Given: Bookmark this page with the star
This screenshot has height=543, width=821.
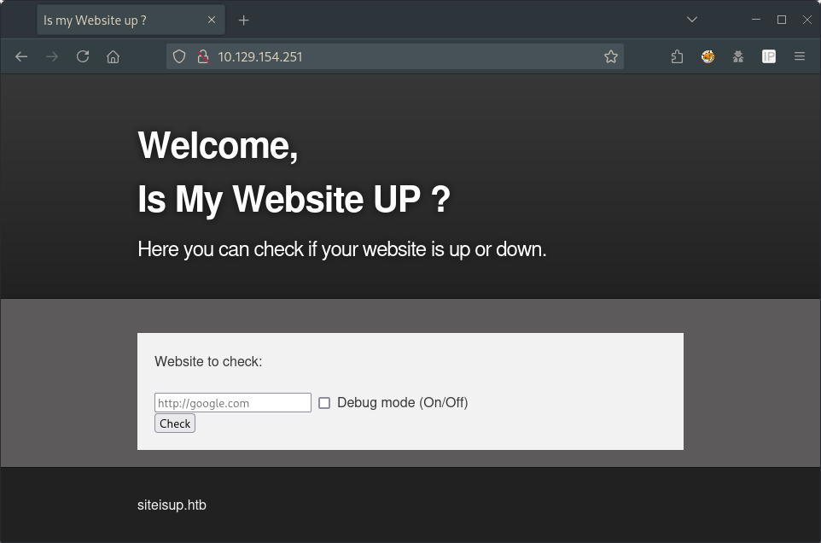Looking at the screenshot, I should (611, 56).
